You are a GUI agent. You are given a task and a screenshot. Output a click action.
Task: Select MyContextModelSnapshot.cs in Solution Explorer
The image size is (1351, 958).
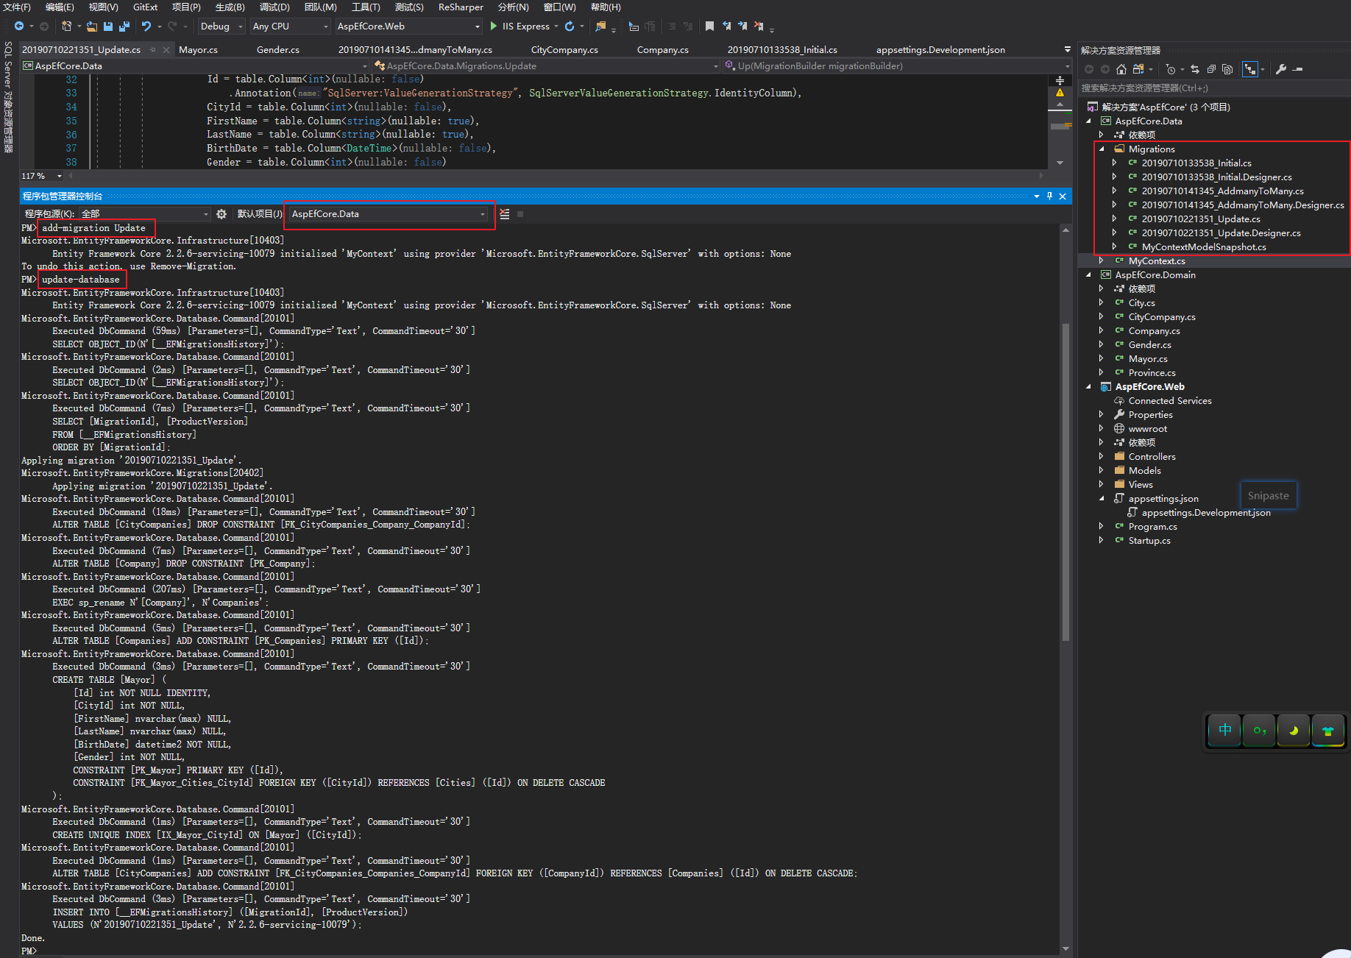pos(1203,247)
